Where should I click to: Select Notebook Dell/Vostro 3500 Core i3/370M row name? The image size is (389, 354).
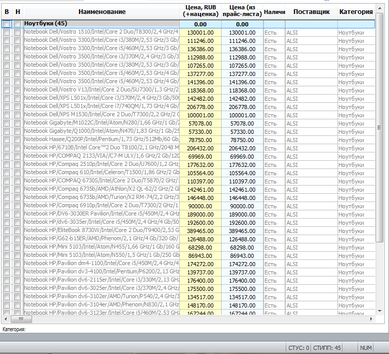click(x=101, y=57)
